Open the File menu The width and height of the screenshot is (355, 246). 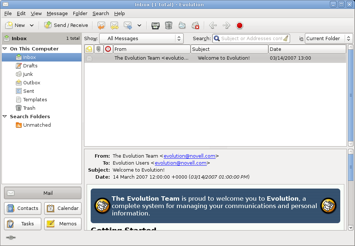[8, 14]
